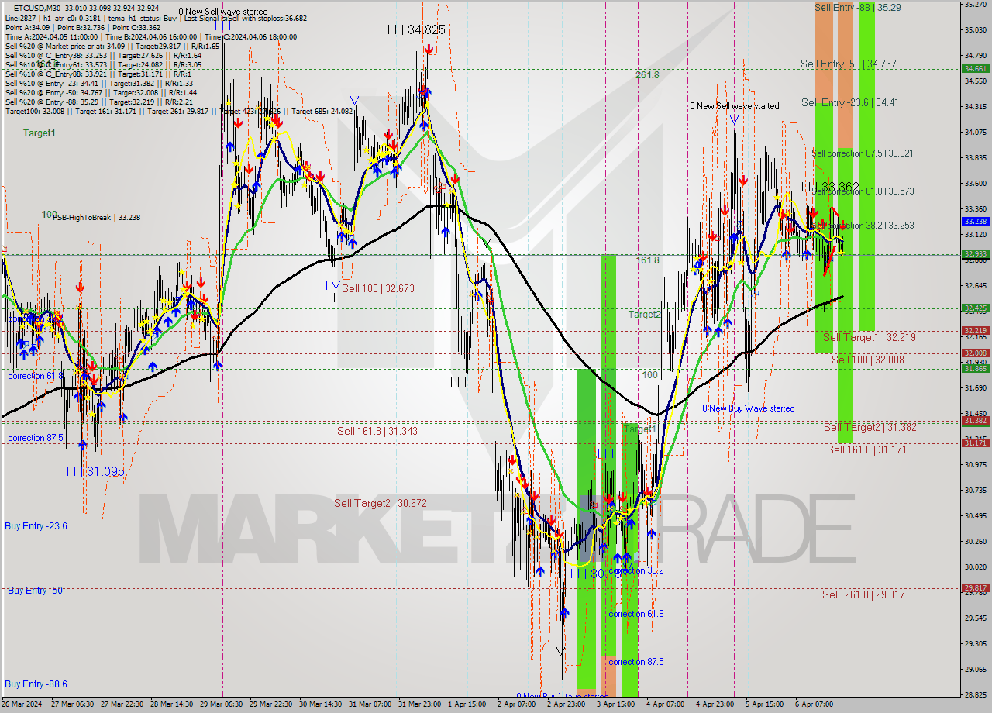
Task: Select the 'correction 38.2' blue label
Action: click(x=636, y=570)
